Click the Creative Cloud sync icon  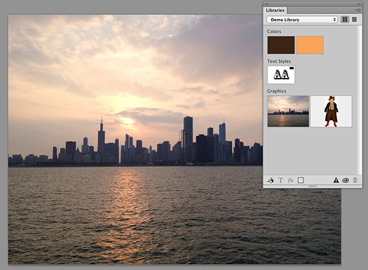tap(345, 180)
